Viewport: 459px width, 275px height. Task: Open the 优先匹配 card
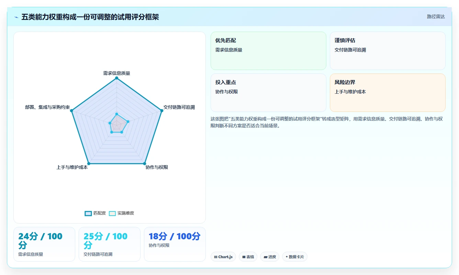268,51
